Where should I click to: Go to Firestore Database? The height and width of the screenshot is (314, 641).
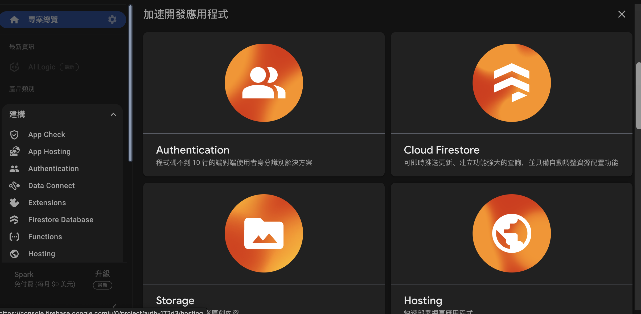click(61, 220)
